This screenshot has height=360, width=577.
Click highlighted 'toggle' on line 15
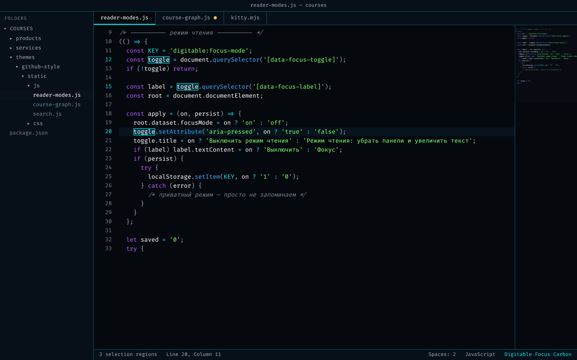click(x=188, y=87)
